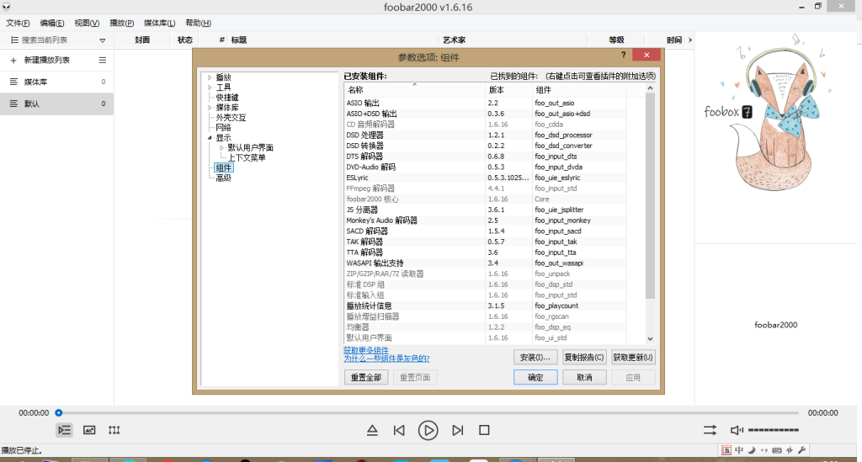Select the WASAPI 输出支持 row
This screenshot has width=862, height=462.
point(486,263)
